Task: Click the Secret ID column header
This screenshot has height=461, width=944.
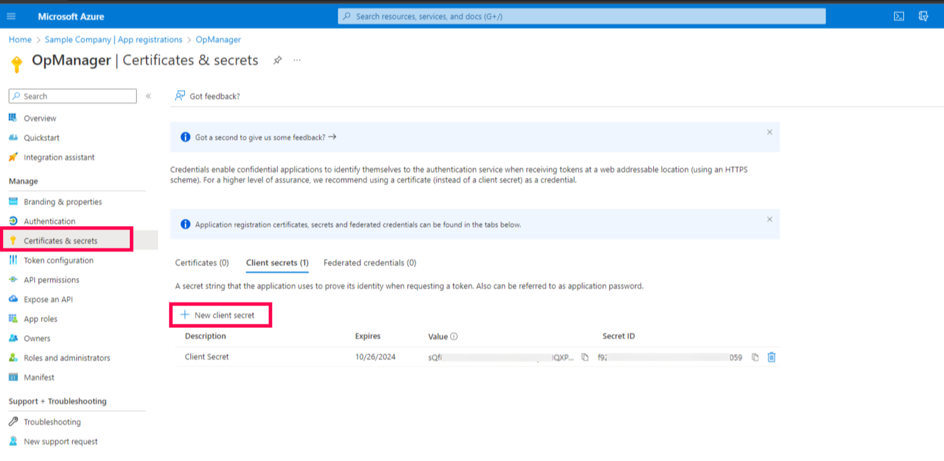Action: click(x=618, y=336)
